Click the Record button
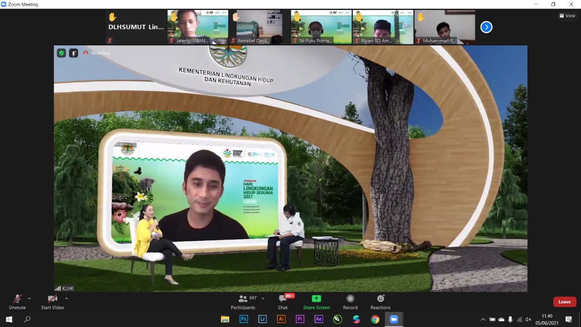Viewport: 581px width, 327px height. click(350, 302)
